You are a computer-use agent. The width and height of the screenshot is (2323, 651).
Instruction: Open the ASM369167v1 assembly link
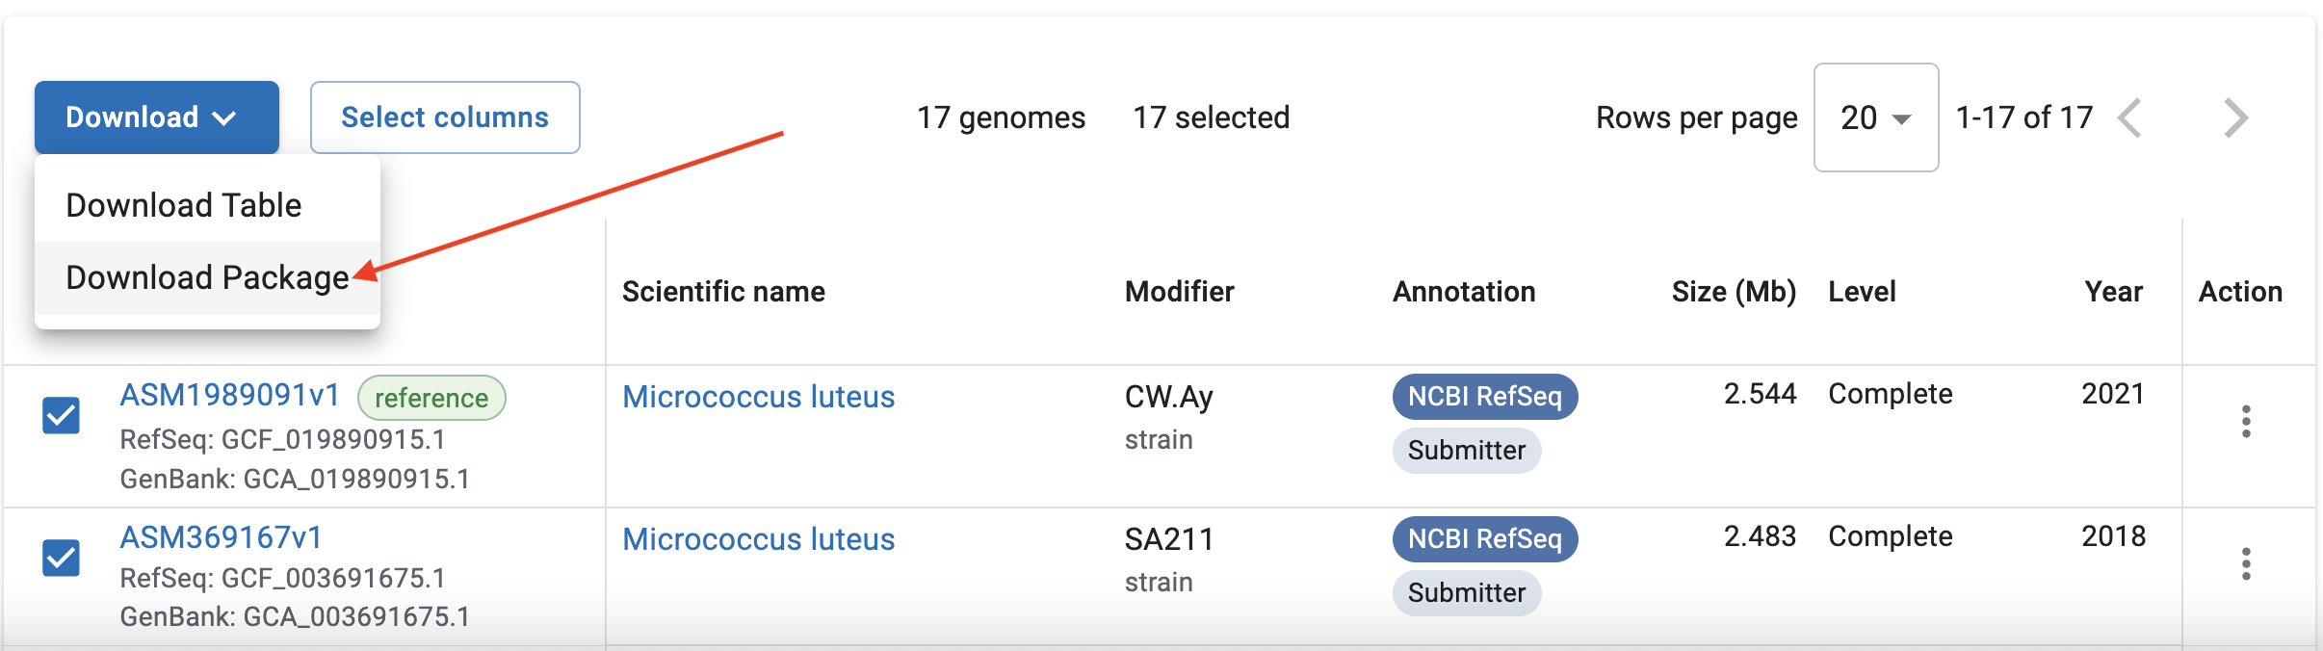coord(221,537)
